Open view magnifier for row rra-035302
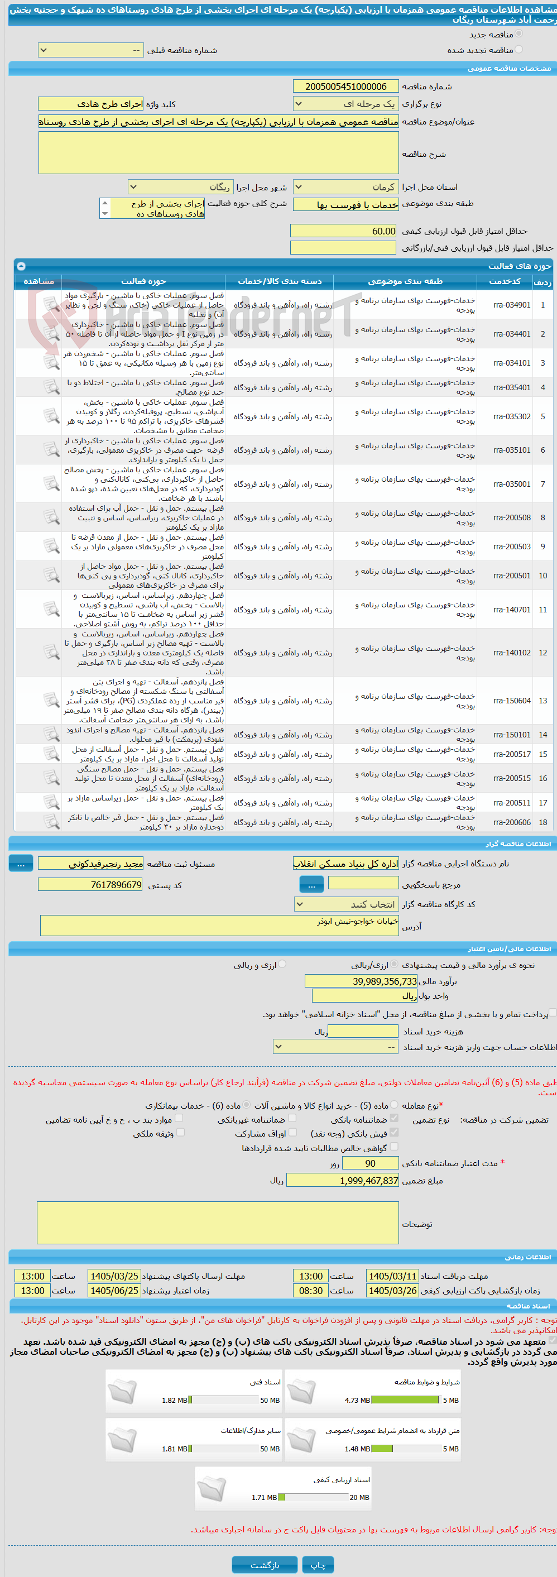Viewport: 557px width, 1577px height. tap(51, 416)
